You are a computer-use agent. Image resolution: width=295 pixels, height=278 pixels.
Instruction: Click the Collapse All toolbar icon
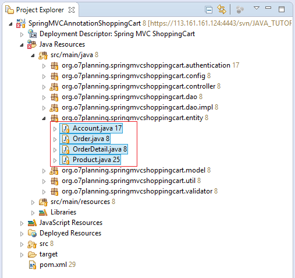[209, 10]
